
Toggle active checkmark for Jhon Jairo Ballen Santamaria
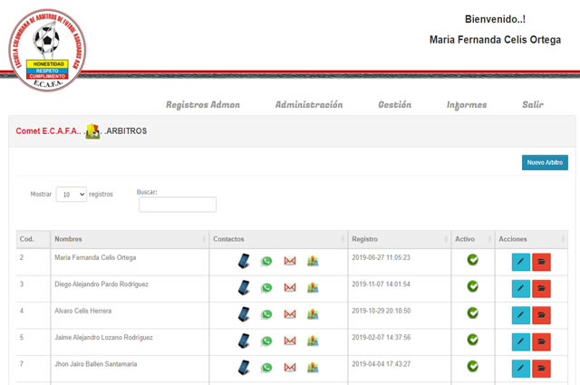472,366
